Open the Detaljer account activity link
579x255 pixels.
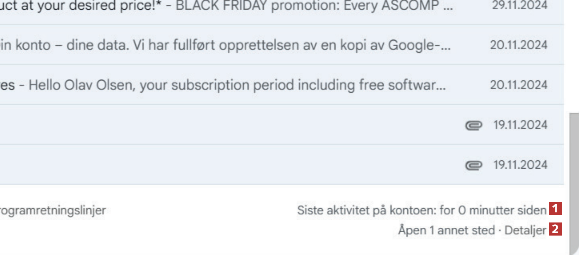(525, 230)
